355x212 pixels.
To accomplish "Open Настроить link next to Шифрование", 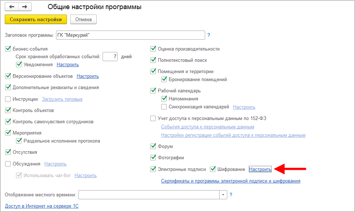I will (x=260, y=169).
